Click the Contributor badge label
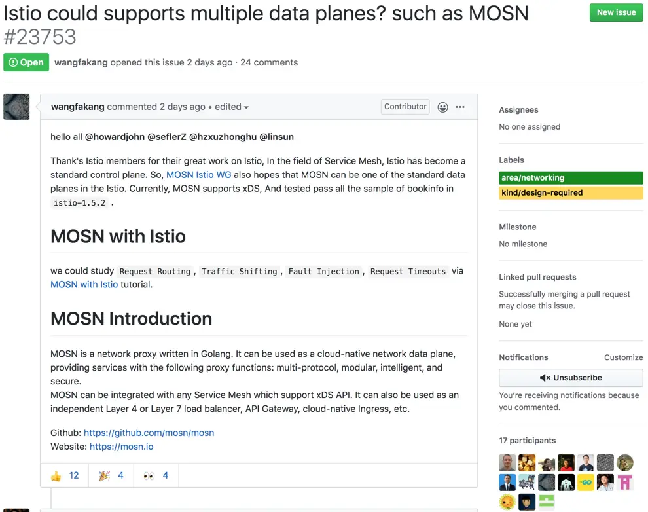 pos(405,106)
